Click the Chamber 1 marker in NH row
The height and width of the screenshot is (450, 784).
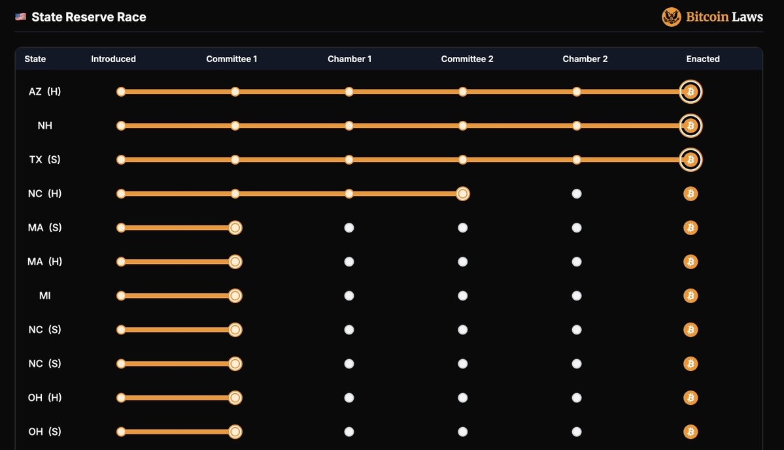click(x=349, y=126)
